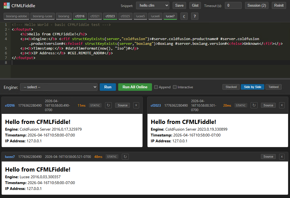Click 'ColdFusion Server 2023,0,19,330899' engine text

coord(196,129)
